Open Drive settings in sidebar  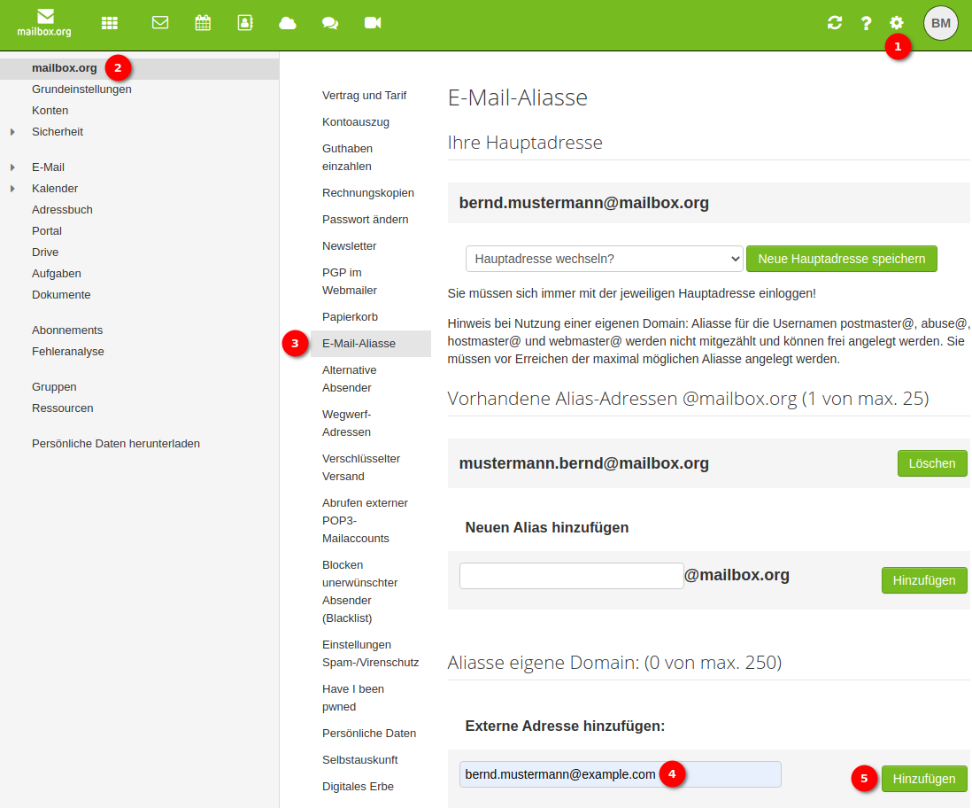(x=44, y=252)
